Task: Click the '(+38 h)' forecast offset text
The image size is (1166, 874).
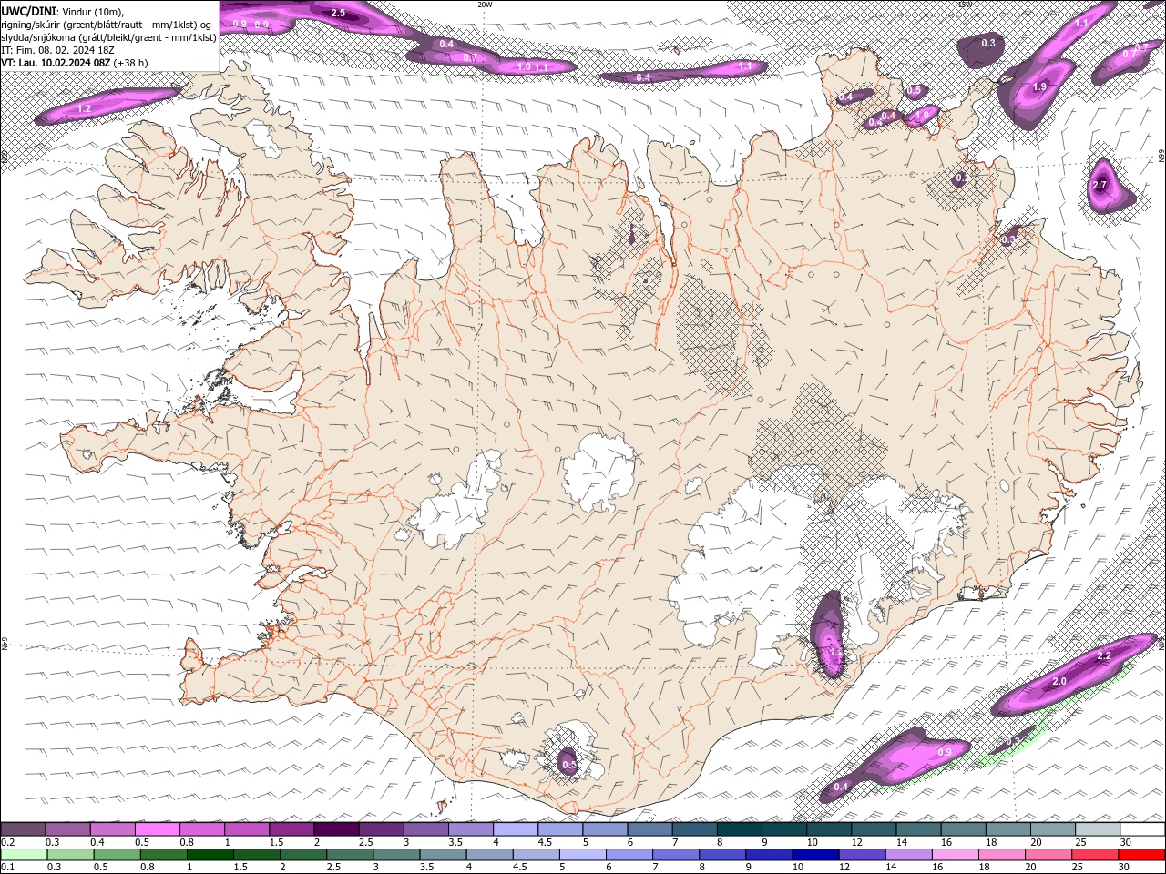Action: click(131, 63)
